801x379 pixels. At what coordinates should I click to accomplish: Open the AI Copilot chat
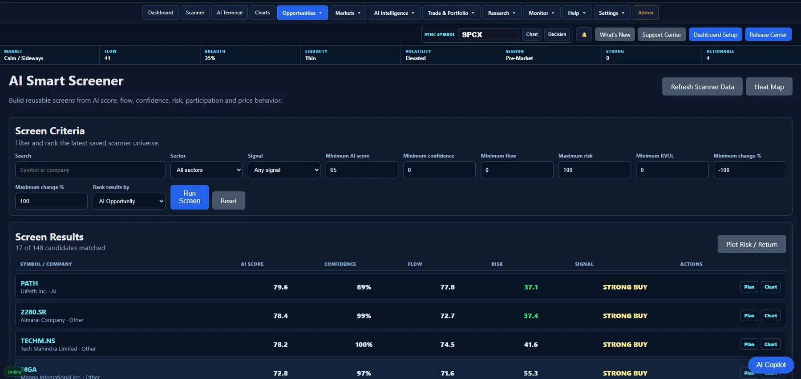point(771,365)
